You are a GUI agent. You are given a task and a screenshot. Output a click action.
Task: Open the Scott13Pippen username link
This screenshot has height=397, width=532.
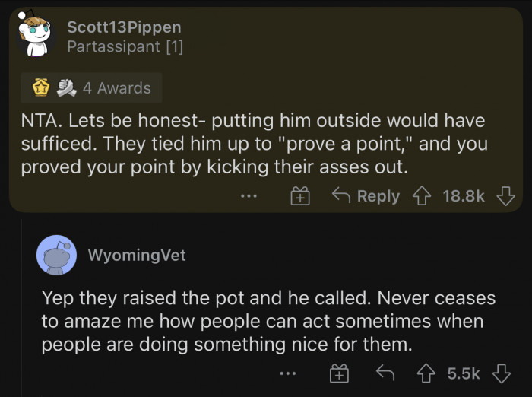(x=124, y=27)
